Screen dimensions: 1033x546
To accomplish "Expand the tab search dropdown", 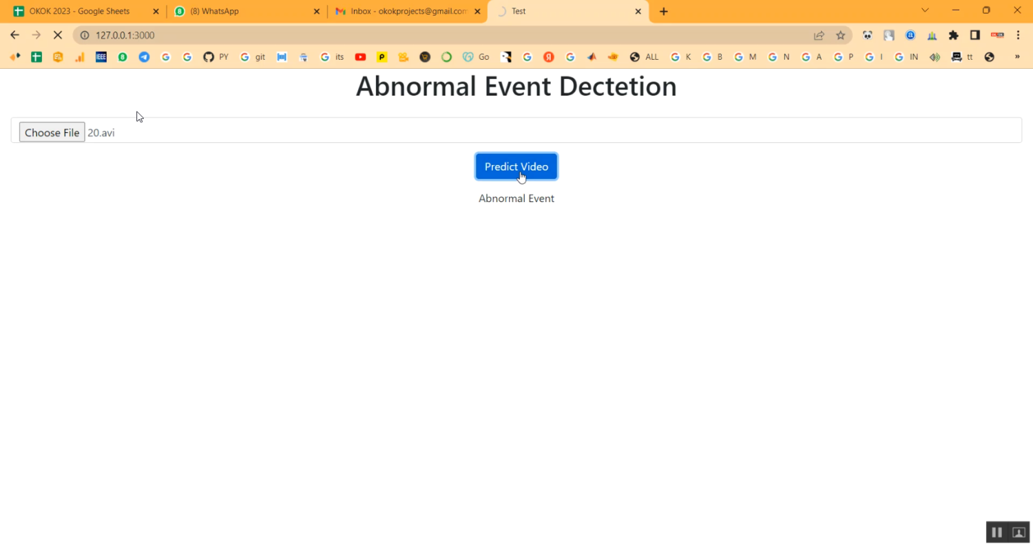I will pyautogui.click(x=925, y=10).
